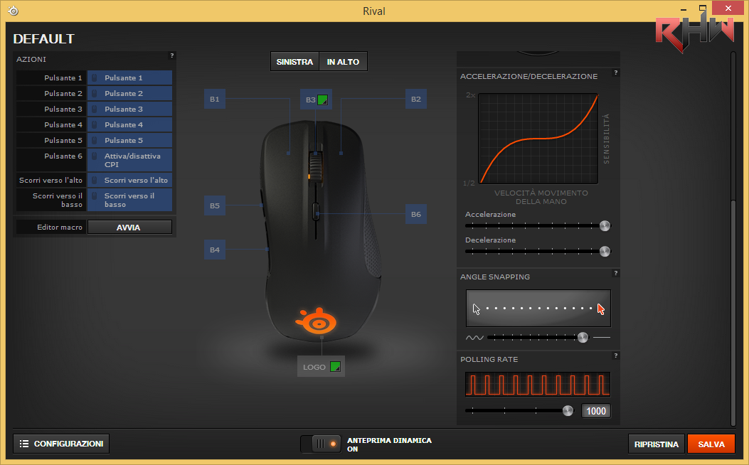Click the acceleration curve graph

[x=538, y=139]
